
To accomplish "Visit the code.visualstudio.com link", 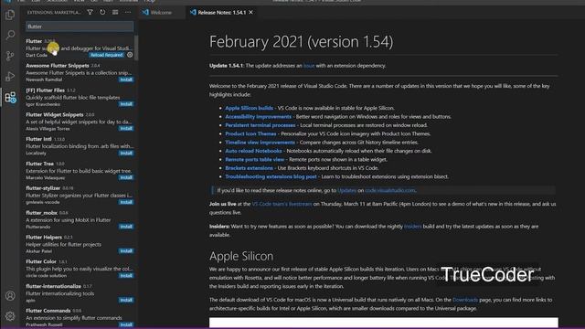I will (390, 190).
